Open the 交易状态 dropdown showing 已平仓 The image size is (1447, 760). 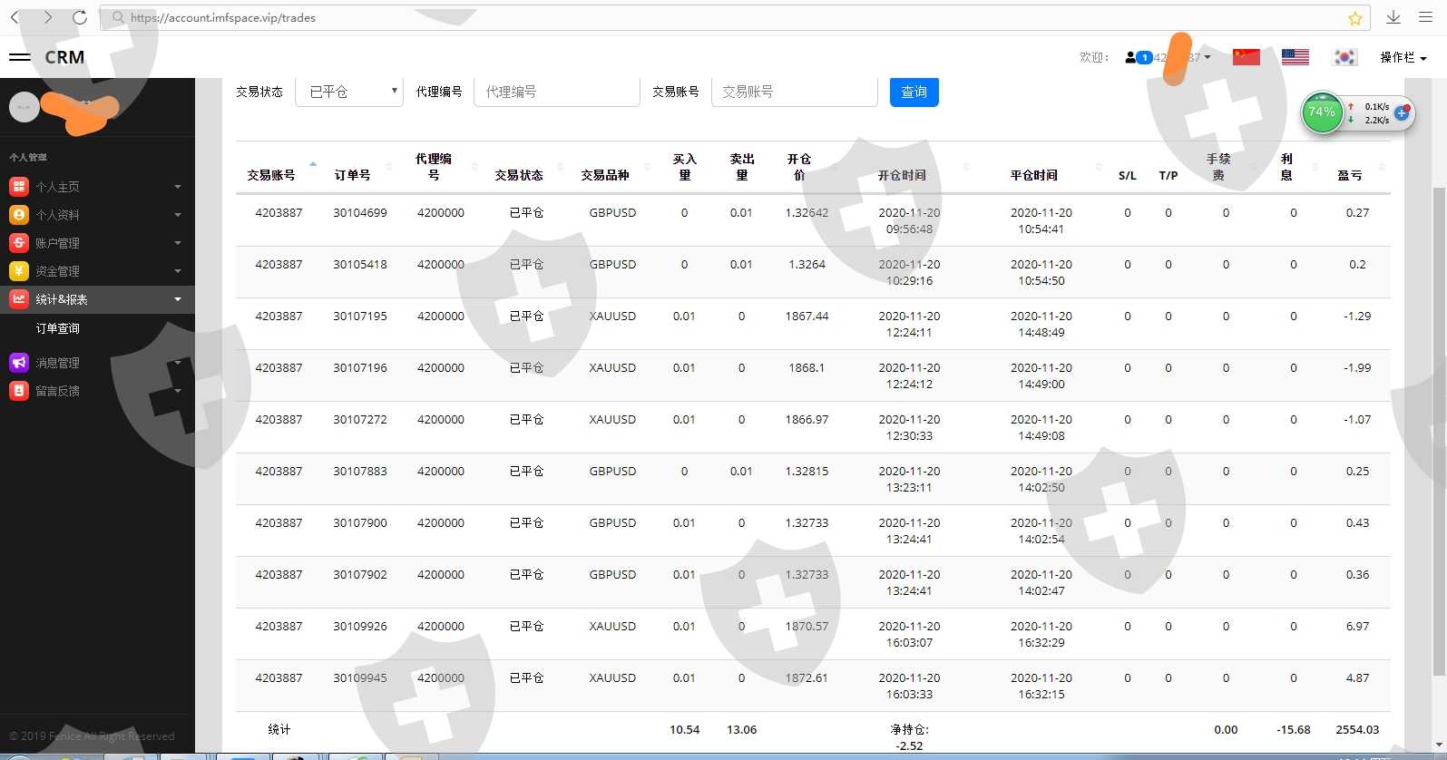click(x=349, y=92)
